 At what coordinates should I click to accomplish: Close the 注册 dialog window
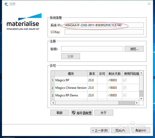pos(149,4)
